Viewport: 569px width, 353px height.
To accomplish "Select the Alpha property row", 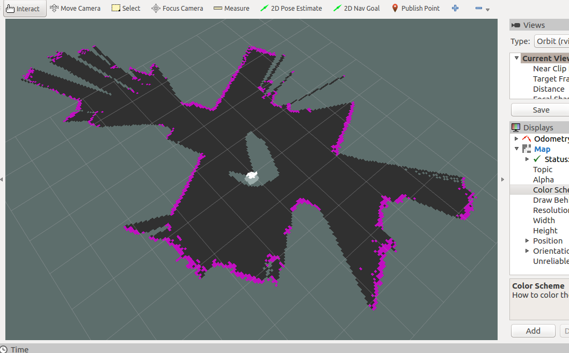I will [x=539, y=180].
